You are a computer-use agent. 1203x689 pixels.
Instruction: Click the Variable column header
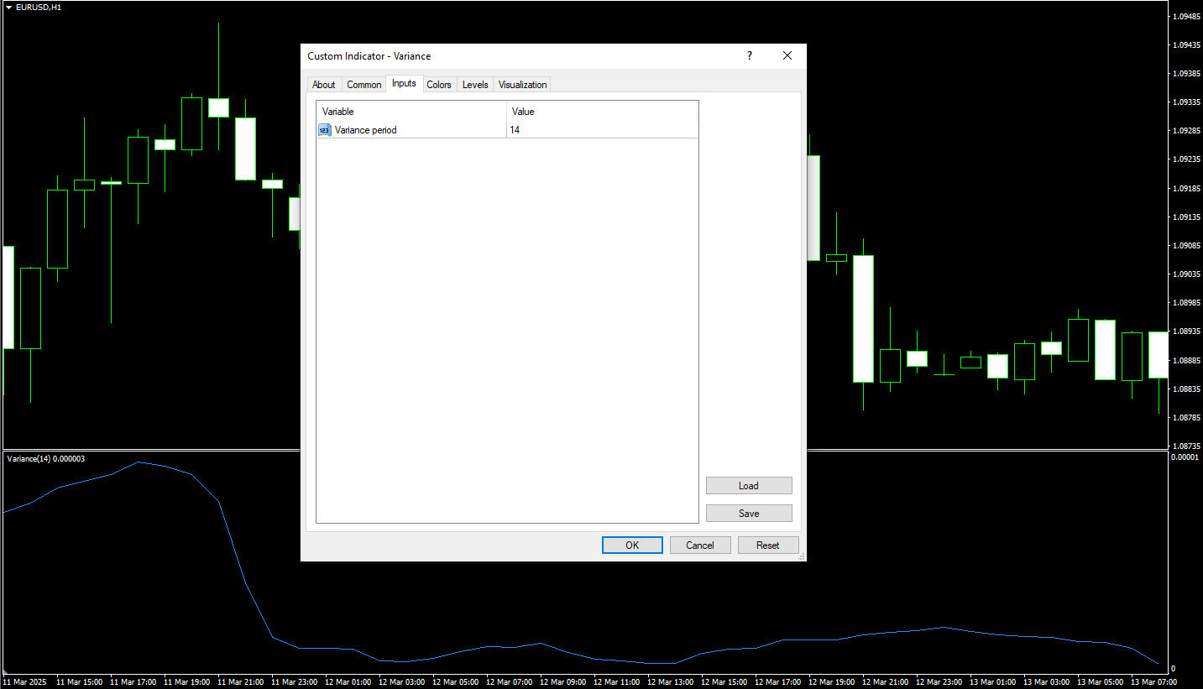(x=411, y=112)
